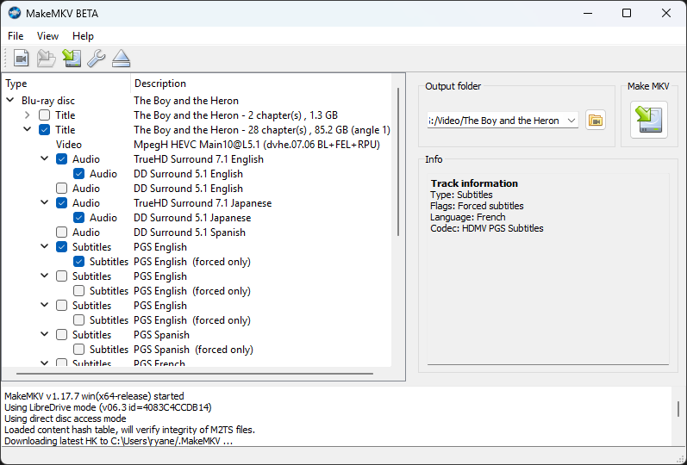Collapse the PGS French subtitles node
Screen dimensions: 687x465
click(44, 363)
